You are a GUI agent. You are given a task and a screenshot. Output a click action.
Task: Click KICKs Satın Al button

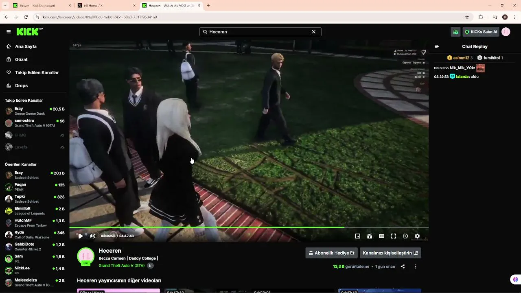click(x=481, y=32)
